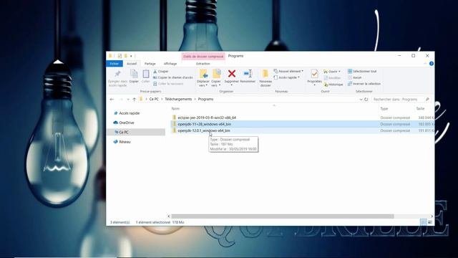Click the scrollbar left arrow

169,216
